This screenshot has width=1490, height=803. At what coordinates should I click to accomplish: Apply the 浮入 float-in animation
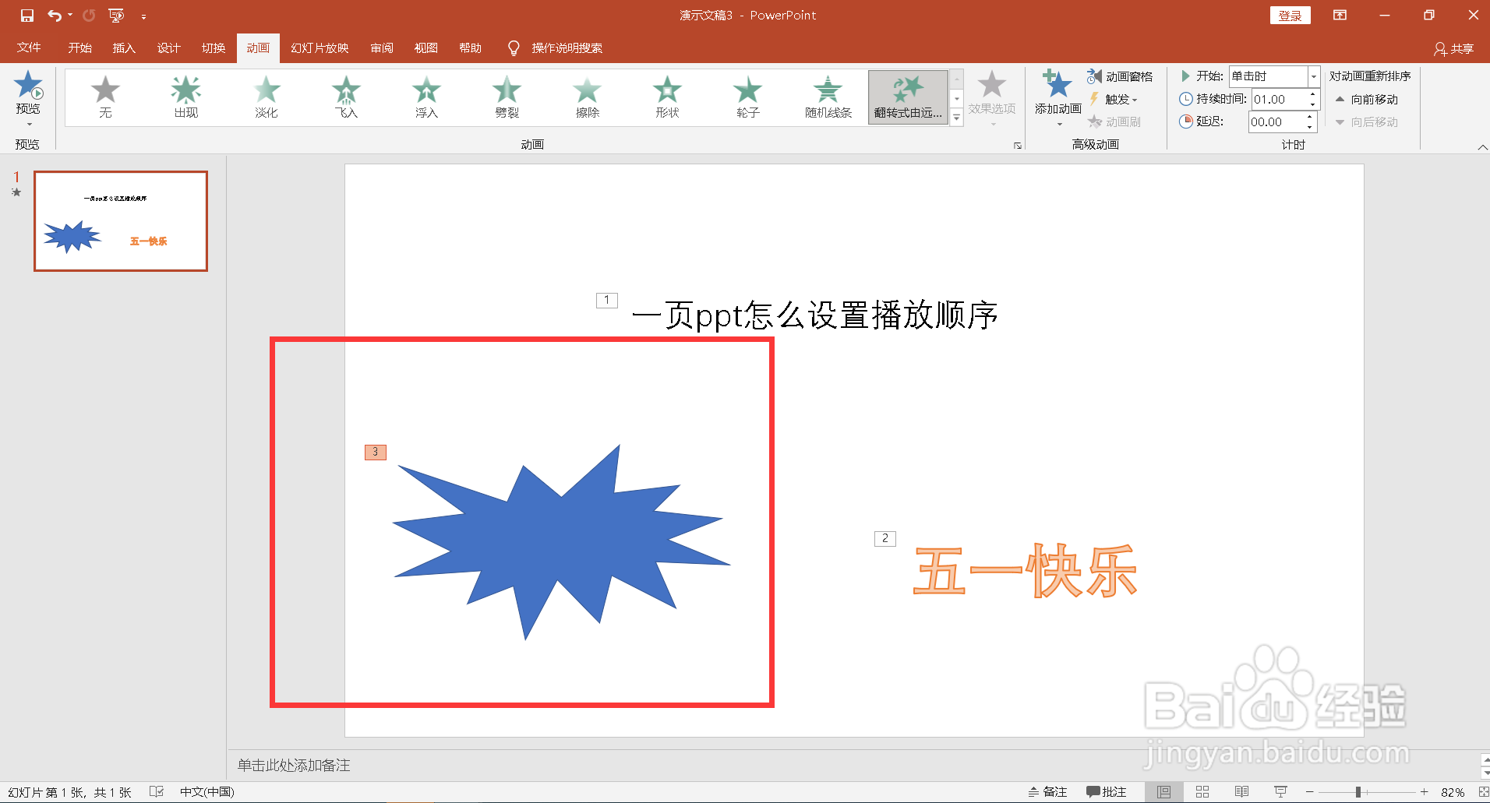pyautogui.click(x=426, y=97)
